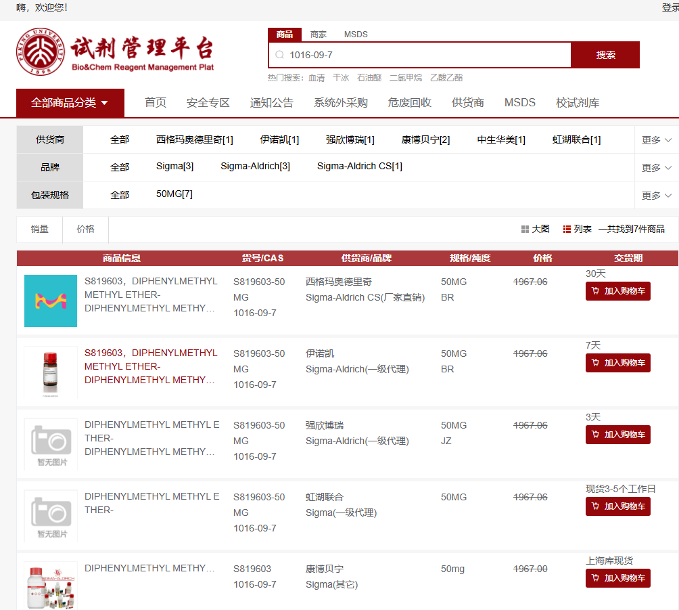Click hot search term 乙酸乙酯
Viewport: 679px width, 610px height.
tap(446, 78)
